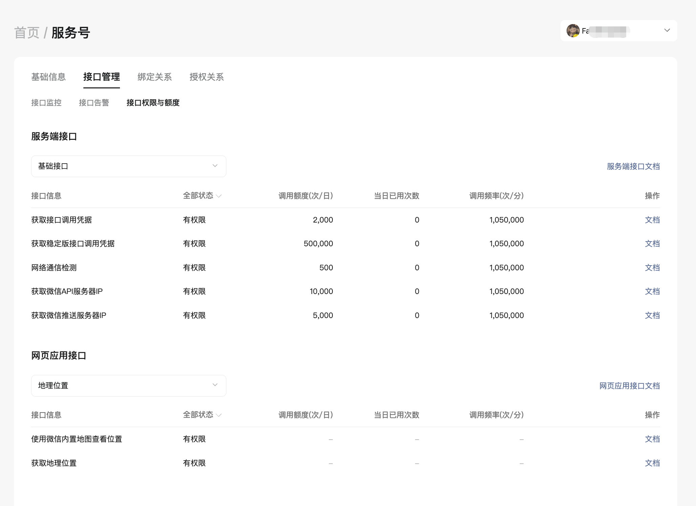696x506 pixels.
Task: Switch to the 绑定关系 tab
Action: tap(155, 77)
